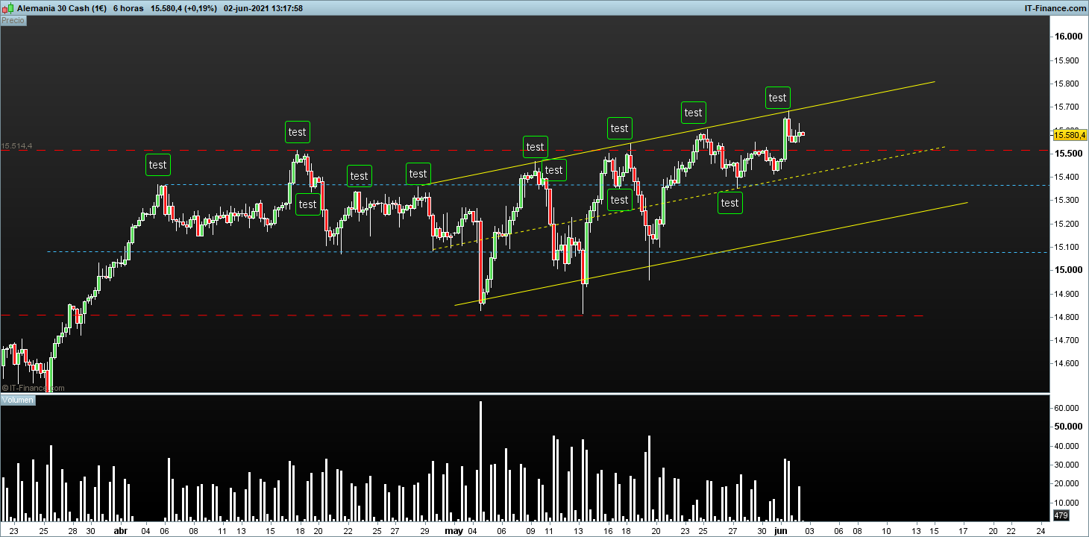Select the Volumen panel label
Viewport: 1089px width, 537px height.
pyautogui.click(x=18, y=401)
